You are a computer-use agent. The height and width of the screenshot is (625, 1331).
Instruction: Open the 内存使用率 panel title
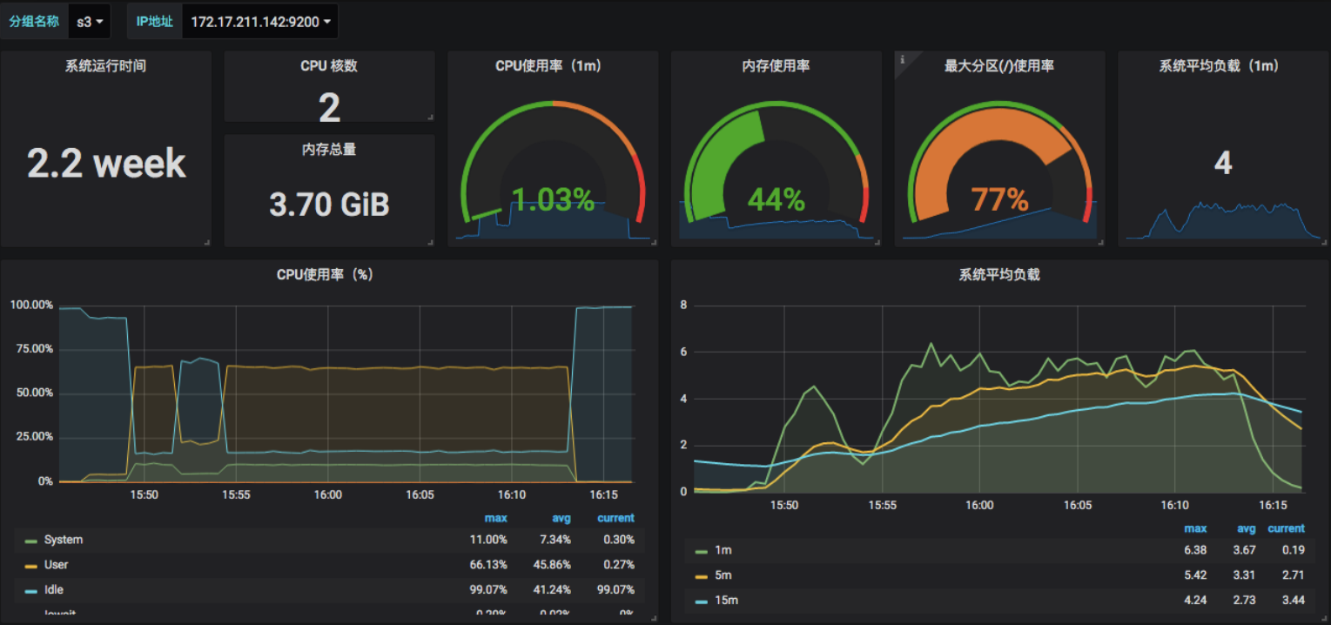tap(776, 66)
